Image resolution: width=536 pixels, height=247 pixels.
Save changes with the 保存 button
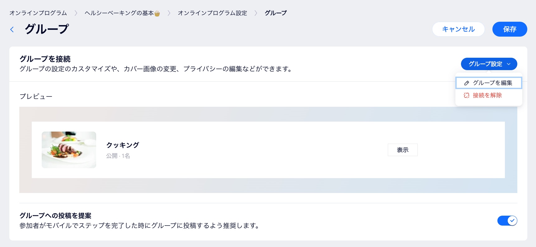tap(510, 29)
